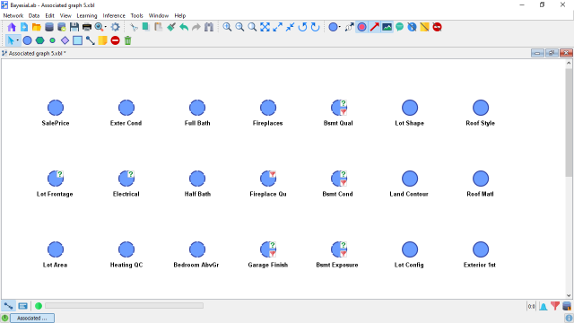Open the Learning menu
Screen dimensions: 574x323
coord(87,16)
